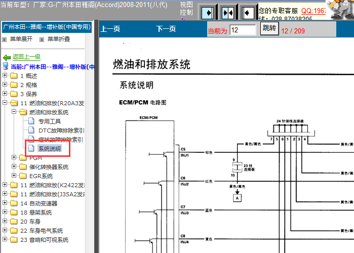The height and width of the screenshot is (253, 354).
Task: Click the 菜单展开 list icon
Action: pyautogui.click(x=4, y=39)
